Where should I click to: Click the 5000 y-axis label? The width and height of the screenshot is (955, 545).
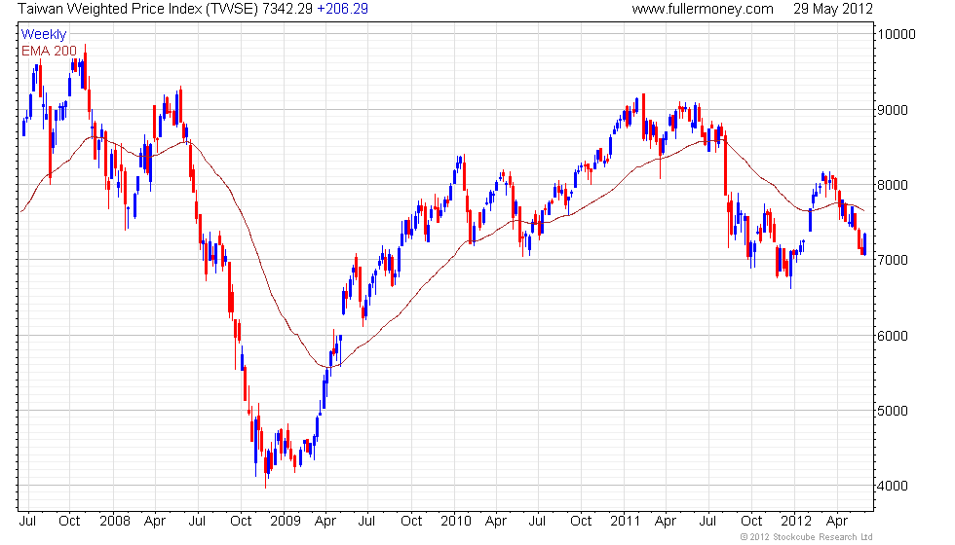coord(893,411)
